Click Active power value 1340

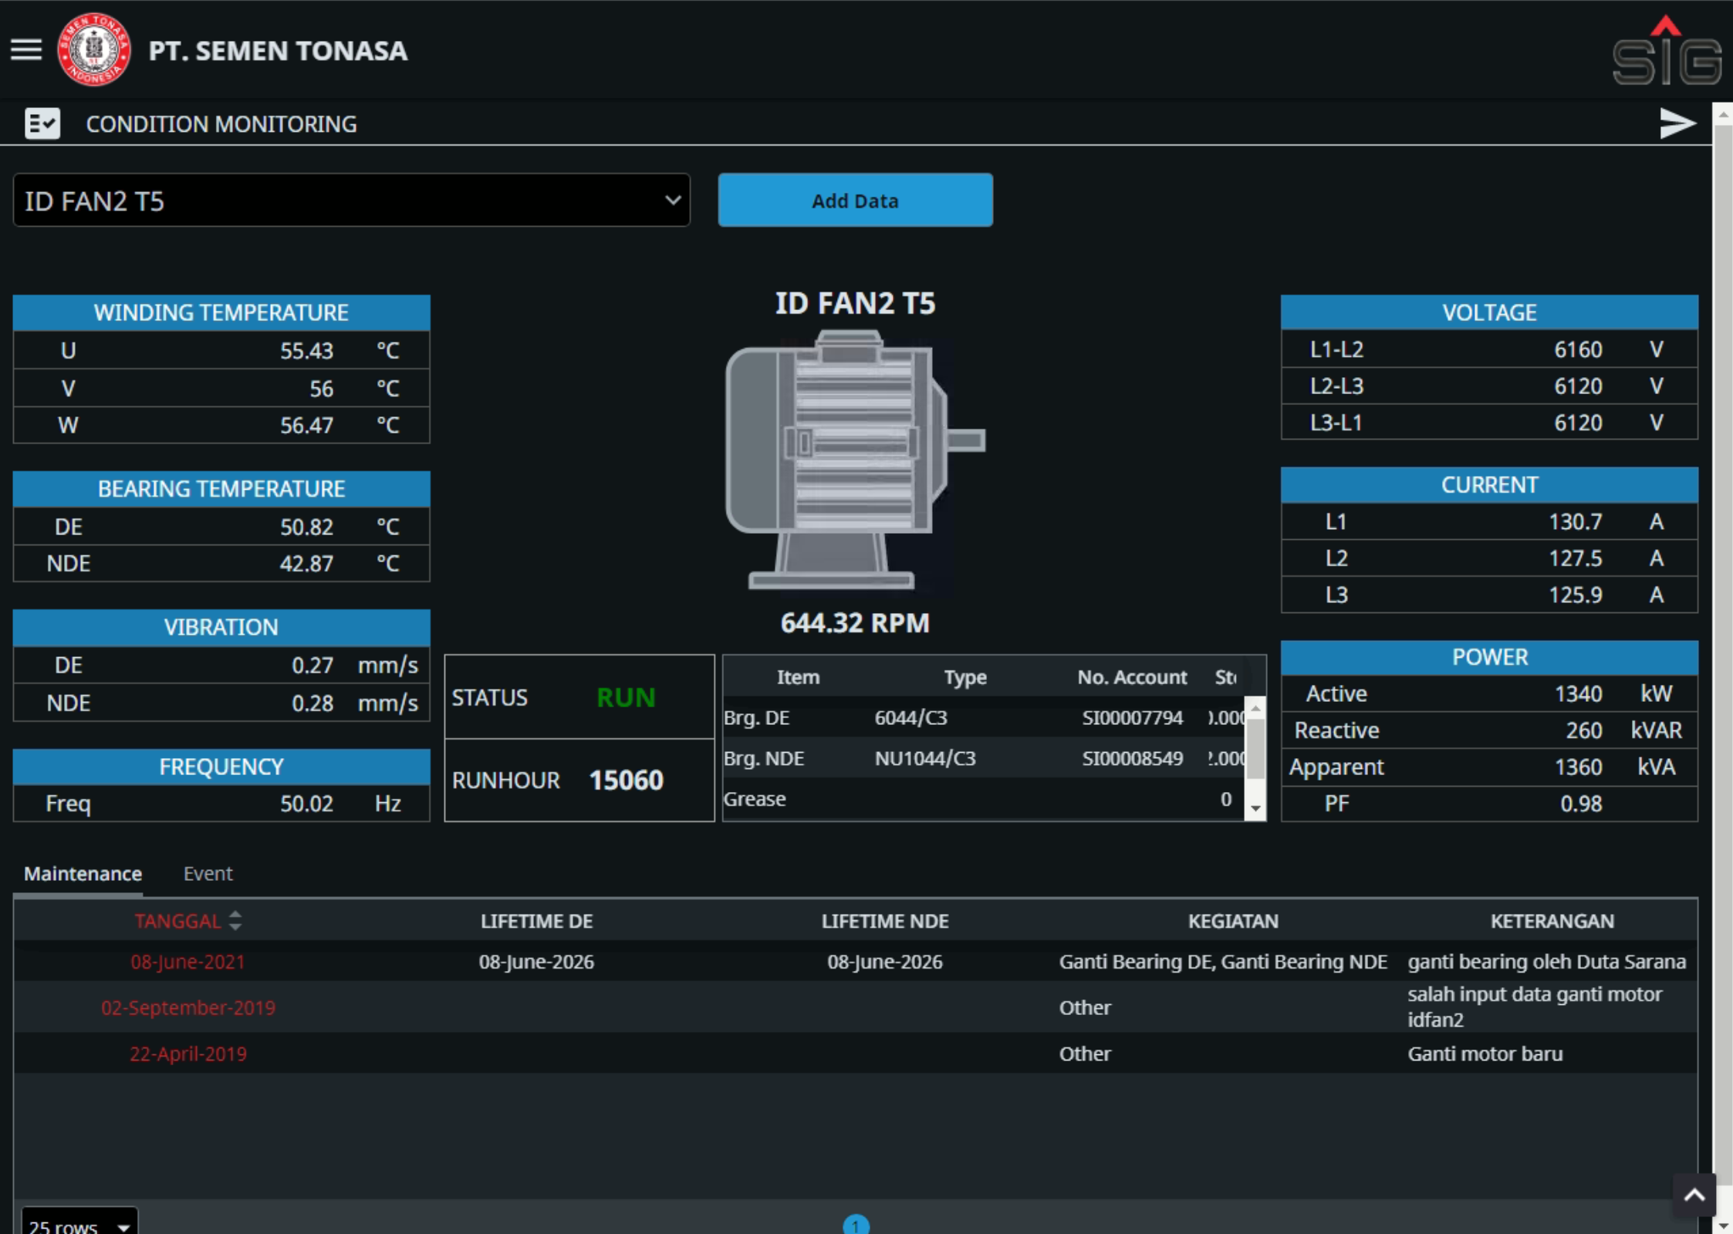1578,693
